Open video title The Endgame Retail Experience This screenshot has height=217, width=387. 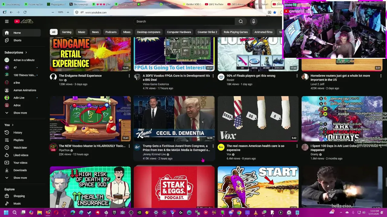[x=80, y=76]
